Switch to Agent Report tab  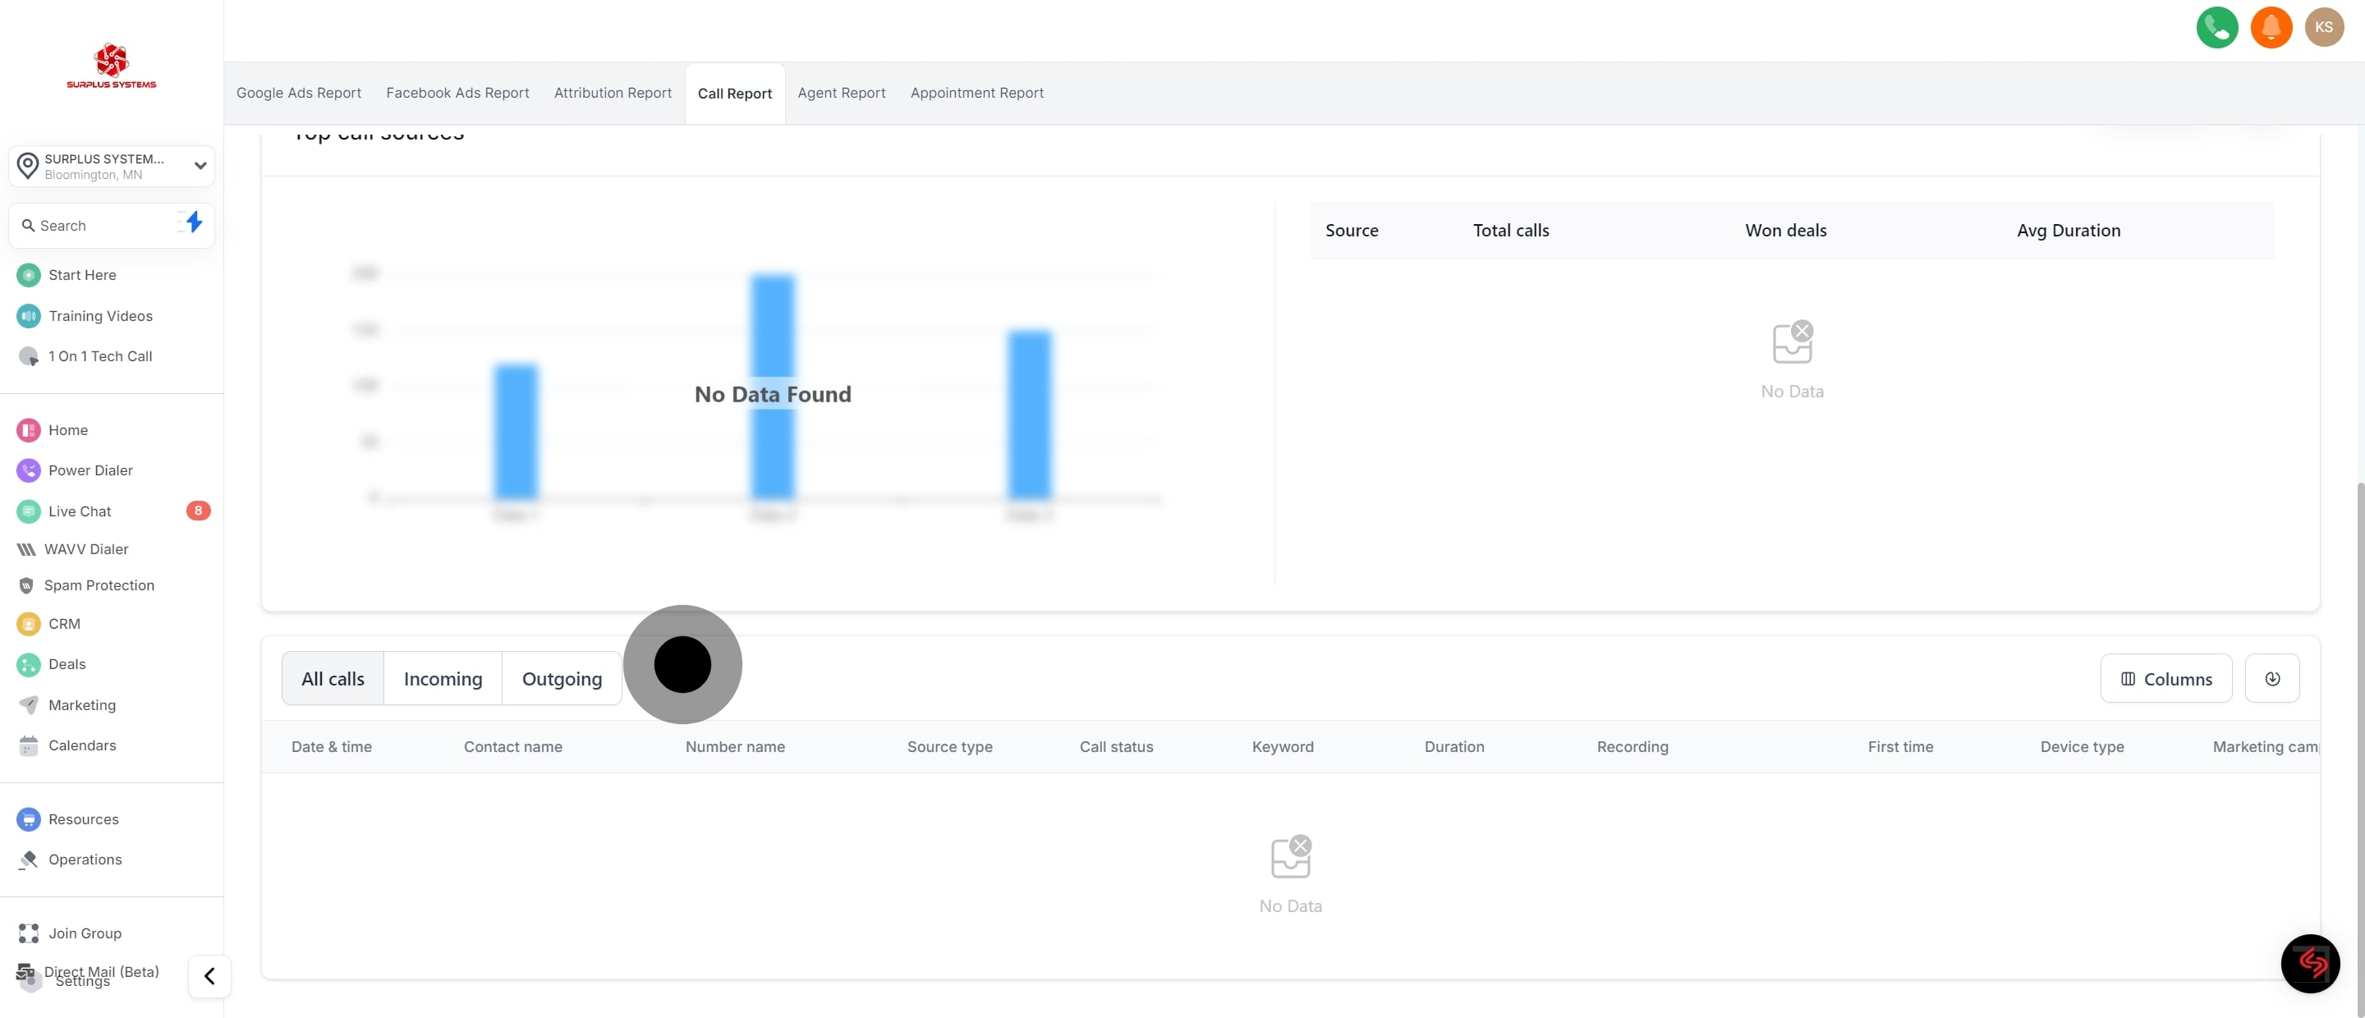(x=841, y=93)
